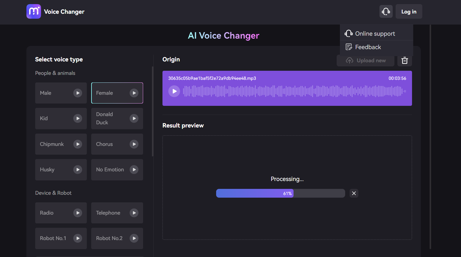Image resolution: width=461 pixels, height=257 pixels.
Task: Select the Female voice type
Action: click(117, 93)
